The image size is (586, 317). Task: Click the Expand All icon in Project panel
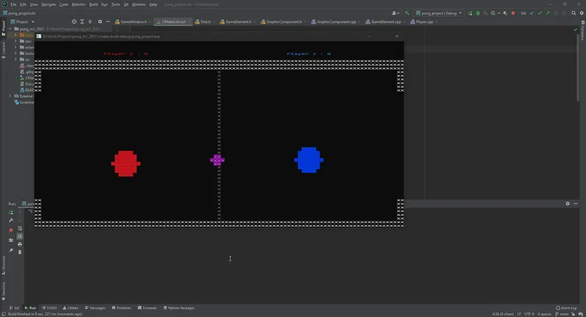(x=82, y=22)
